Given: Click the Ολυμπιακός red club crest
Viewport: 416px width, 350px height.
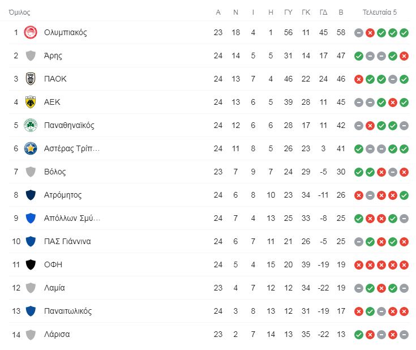Looking at the screenshot, I should (31, 32).
